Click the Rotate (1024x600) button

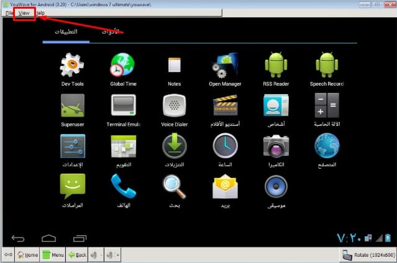(x=368, y=255)
